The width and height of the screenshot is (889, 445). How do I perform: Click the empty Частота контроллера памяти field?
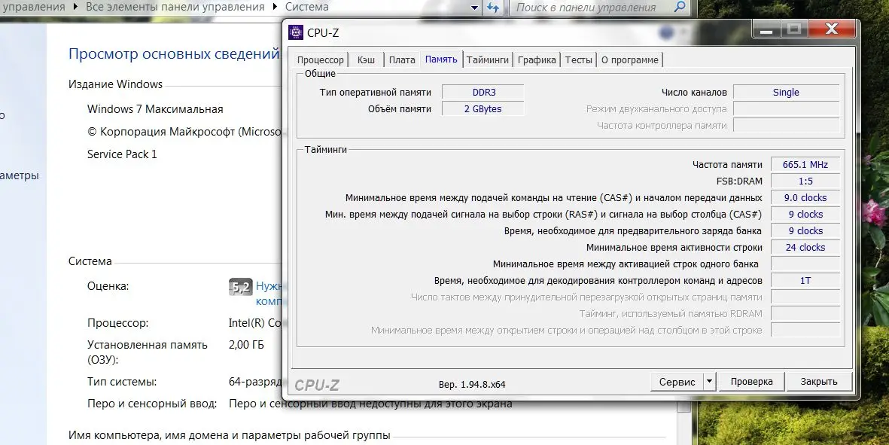click(786, 125)
